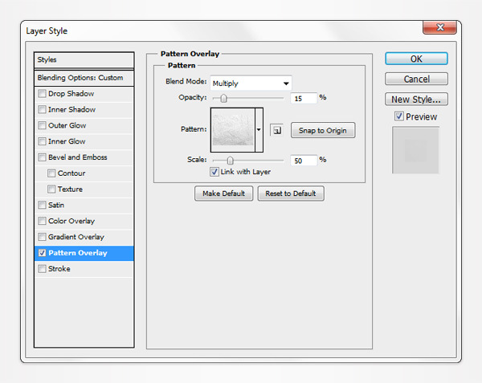Image resolution: width=482 pixels, height=383 pixels.
Task: Click the Opacity slider handle
Action: (223, 98)
